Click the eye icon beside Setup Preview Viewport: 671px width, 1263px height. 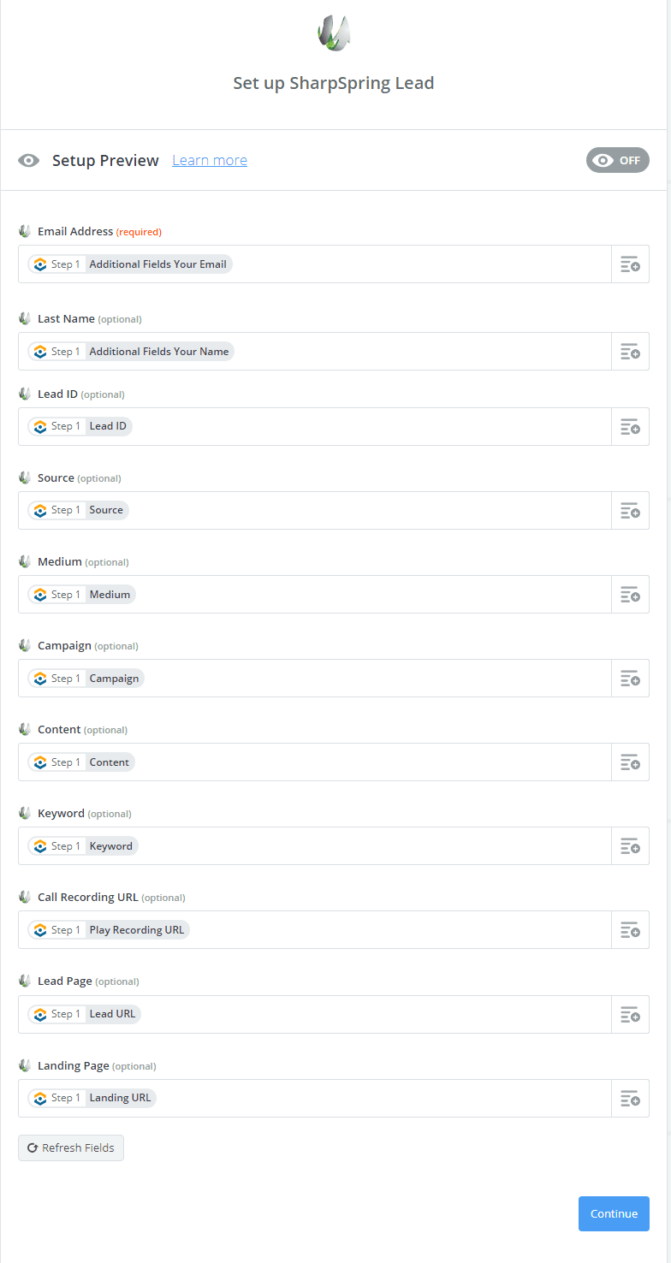tap(29, 161)
